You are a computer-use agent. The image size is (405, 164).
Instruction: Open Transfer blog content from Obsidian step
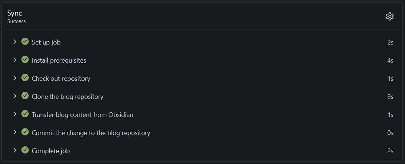pyautogui.click(x=82, y=115)
